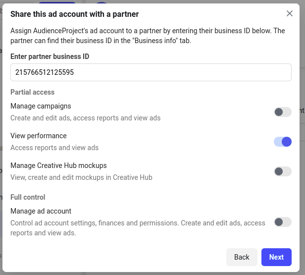This screenshot has height=275, width=305.
Task: Select the "Manage campaigns" permission title
Action: click(41, 106)
